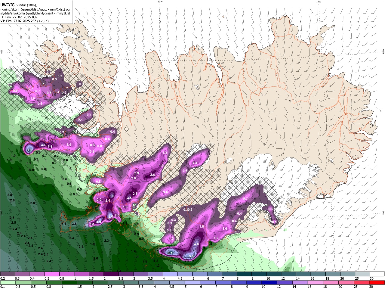
Task: Click the bright red 30 mm rain swatch
Action: click(377, 282)
